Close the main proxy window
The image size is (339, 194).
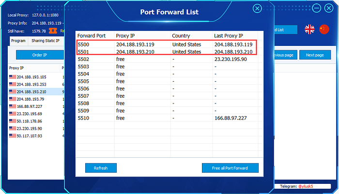click(x=329, y=8)
